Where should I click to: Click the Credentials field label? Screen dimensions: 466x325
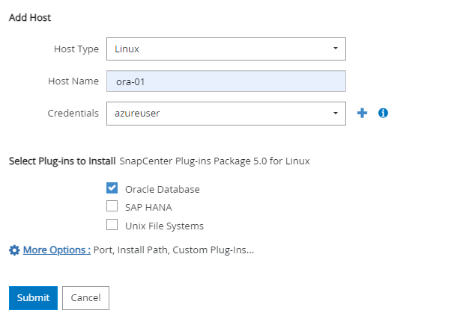[73, 114]
